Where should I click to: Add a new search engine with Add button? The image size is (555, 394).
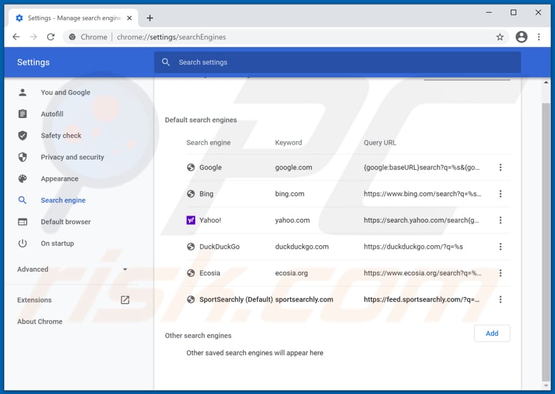pyautogui.click(x=492, y=334)
